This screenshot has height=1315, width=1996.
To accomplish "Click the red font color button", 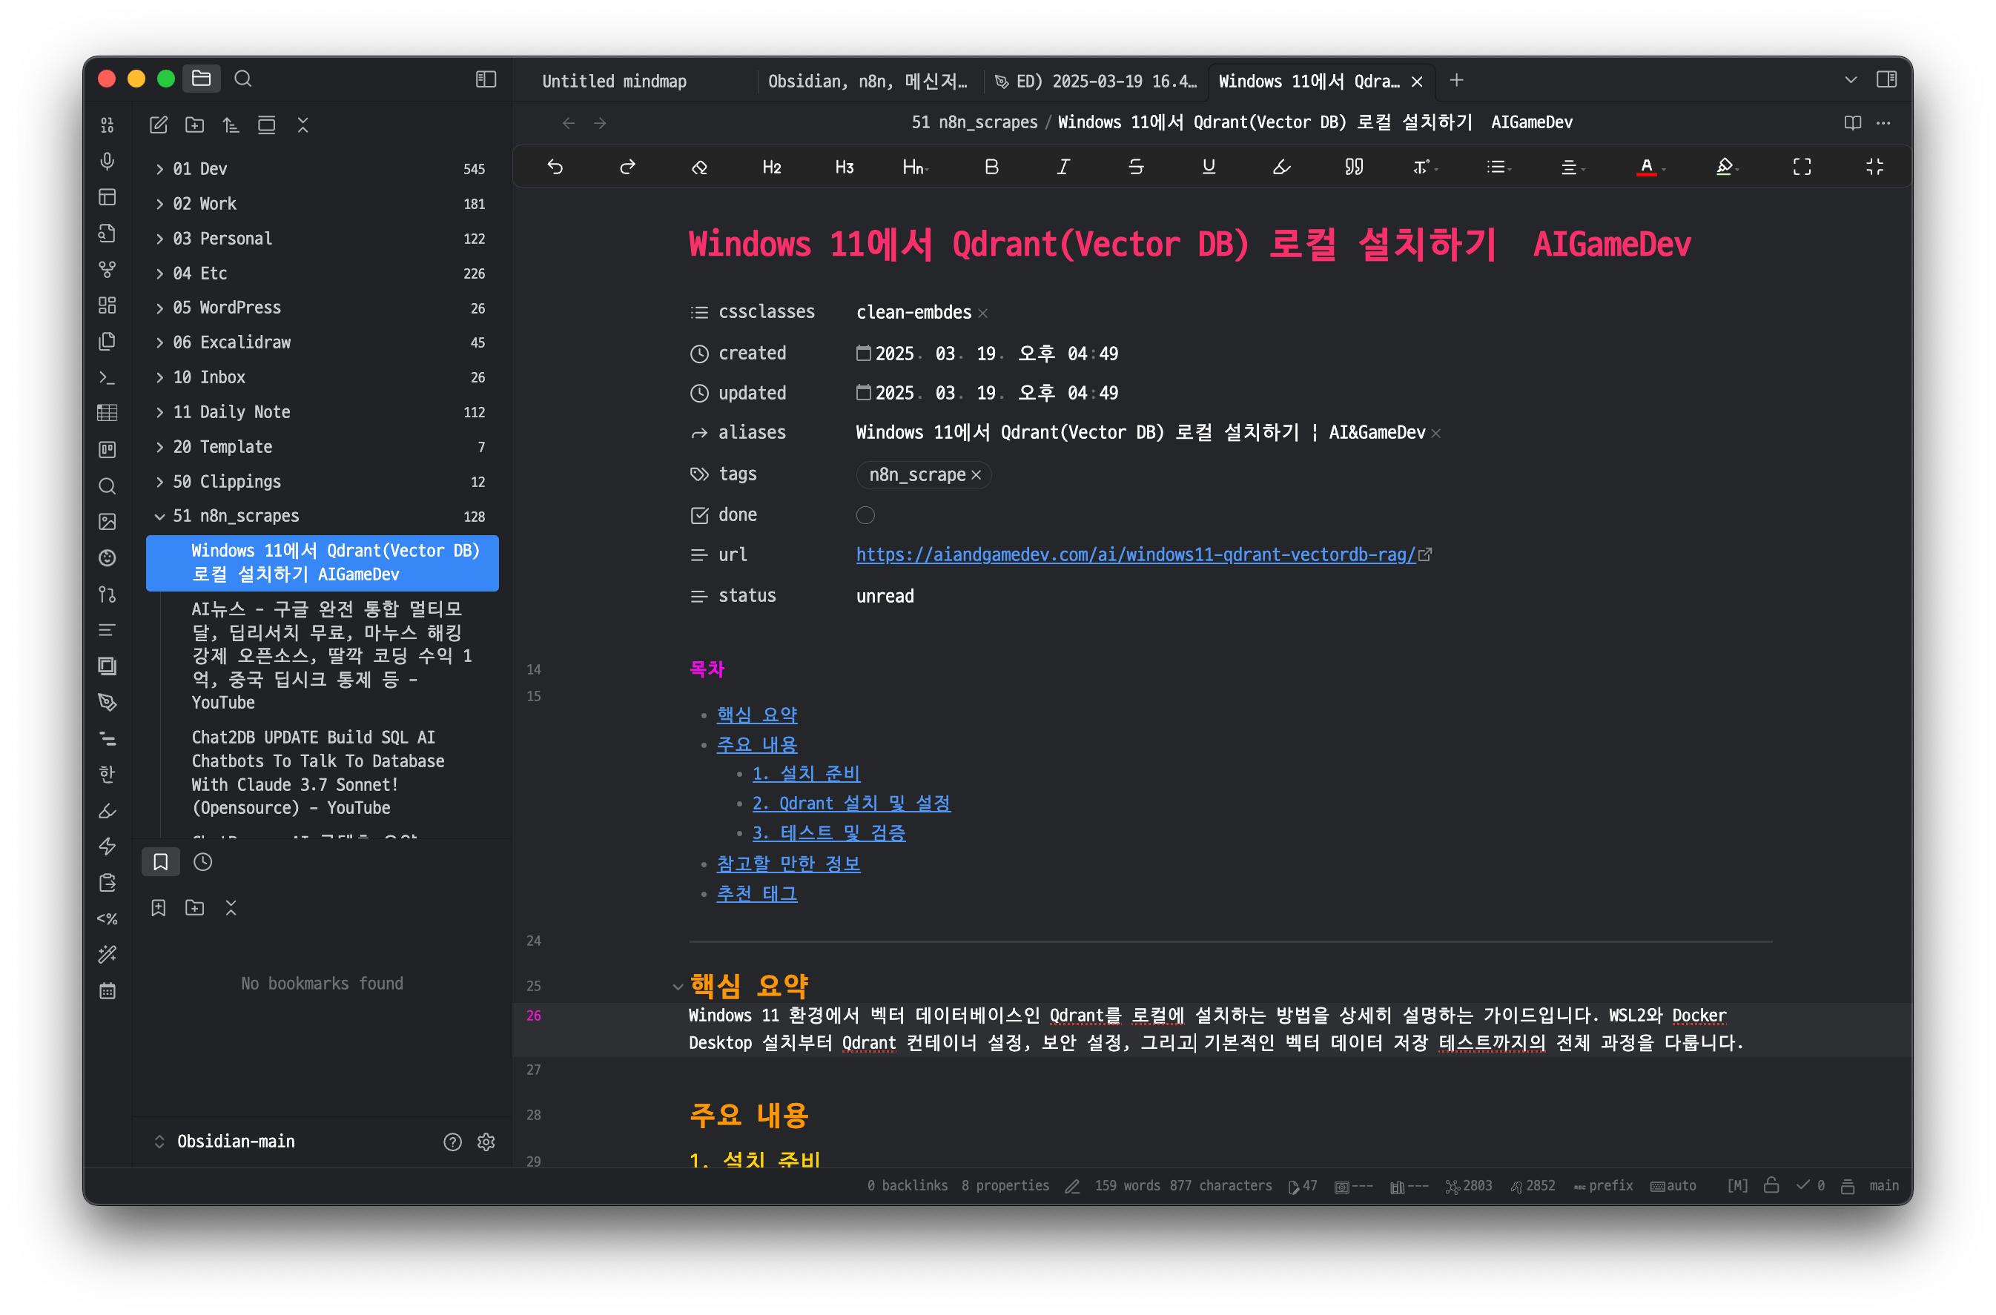I will (1646, 167).
